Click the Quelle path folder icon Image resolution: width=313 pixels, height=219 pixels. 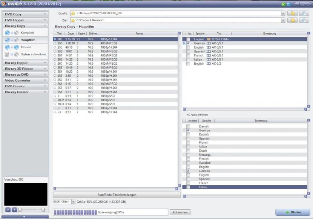[x=73, y=13]
